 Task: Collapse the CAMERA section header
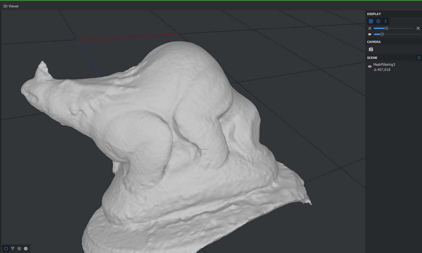(x=374, y=42)
